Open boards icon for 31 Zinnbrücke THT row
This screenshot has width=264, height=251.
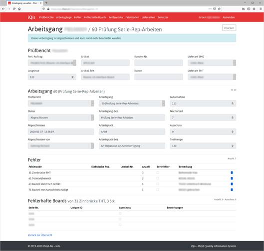[232, 172]
